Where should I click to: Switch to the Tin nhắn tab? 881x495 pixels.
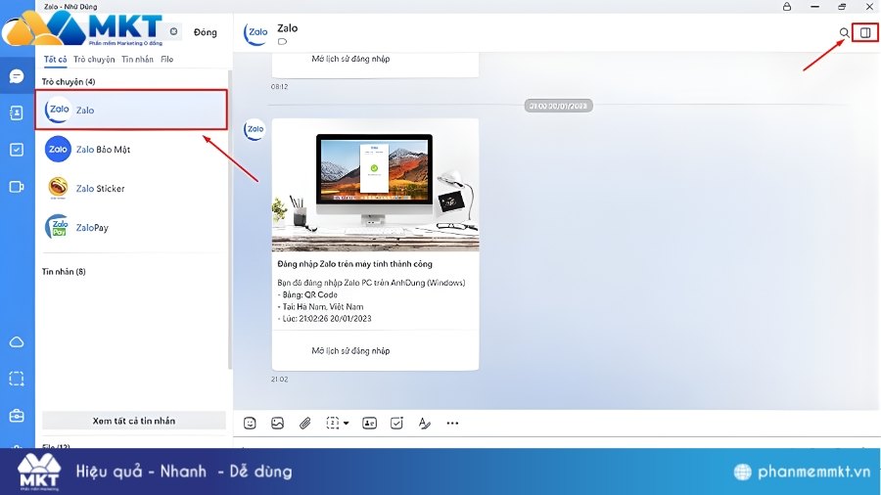point(138,59)
